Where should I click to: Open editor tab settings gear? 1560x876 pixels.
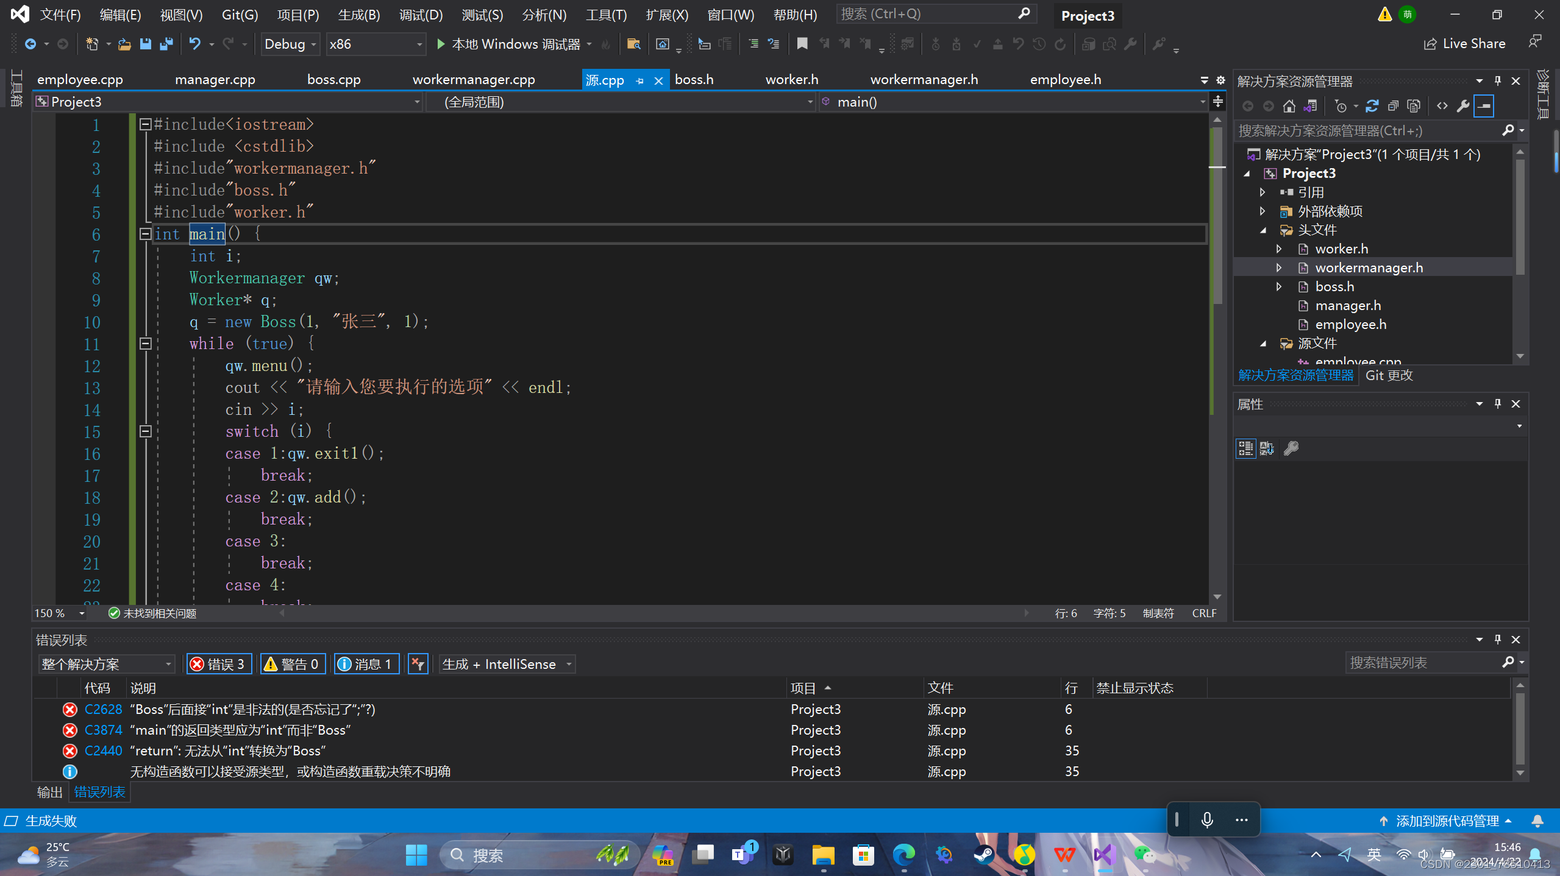tap(1220, 80)
